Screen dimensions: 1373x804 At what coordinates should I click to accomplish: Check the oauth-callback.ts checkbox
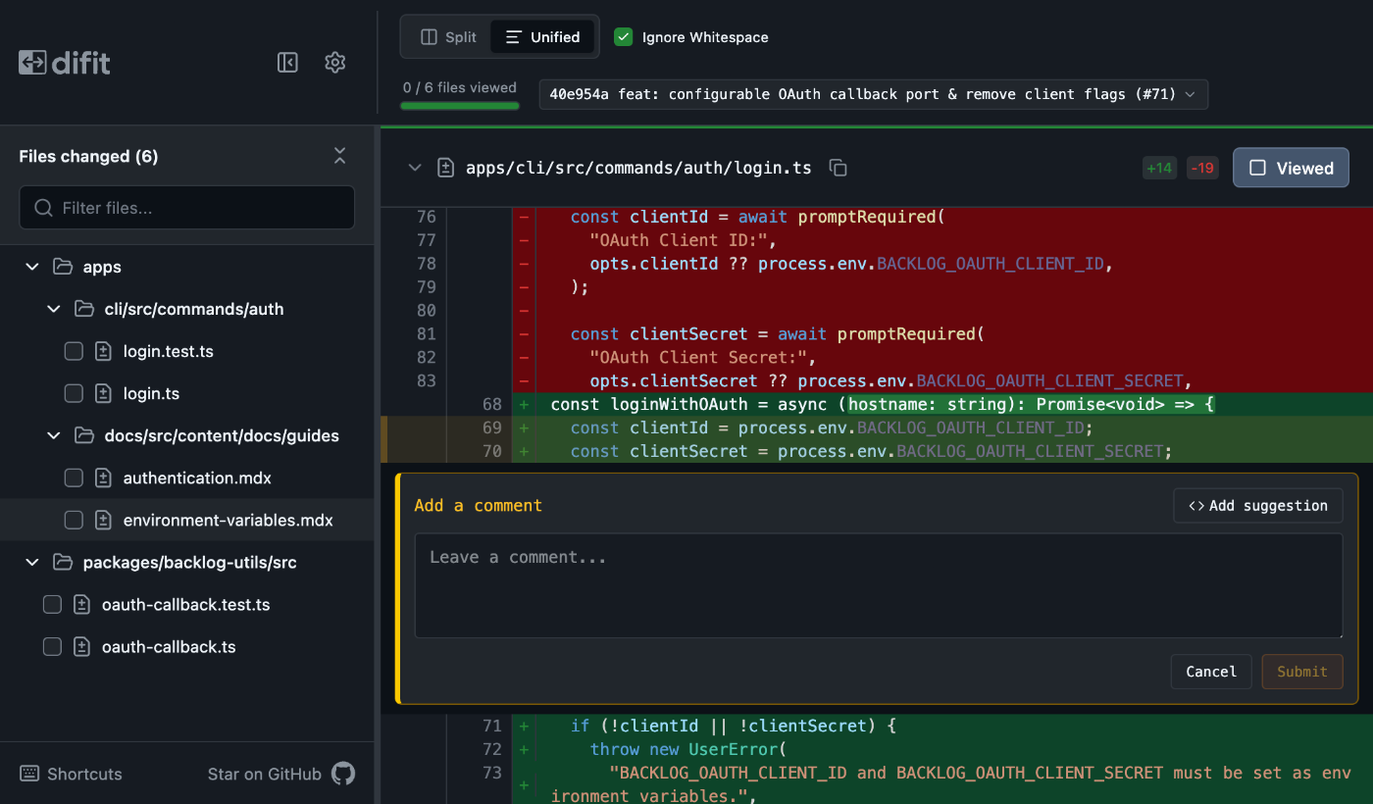(x=52, y=646)
